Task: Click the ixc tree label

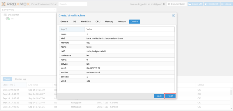Action: coord(12,19)
